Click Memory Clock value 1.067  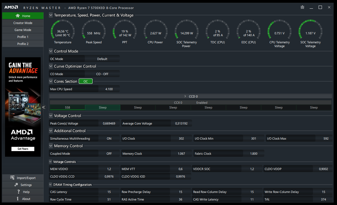coord(181,154)
